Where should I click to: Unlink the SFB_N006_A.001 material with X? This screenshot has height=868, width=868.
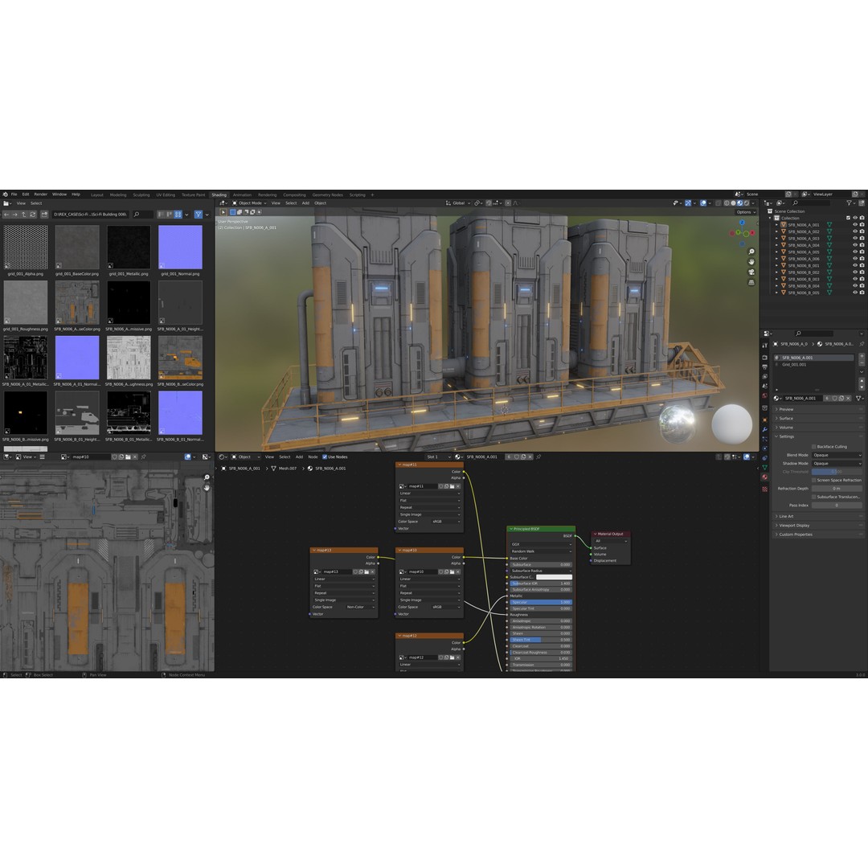(x=848, y=399)
